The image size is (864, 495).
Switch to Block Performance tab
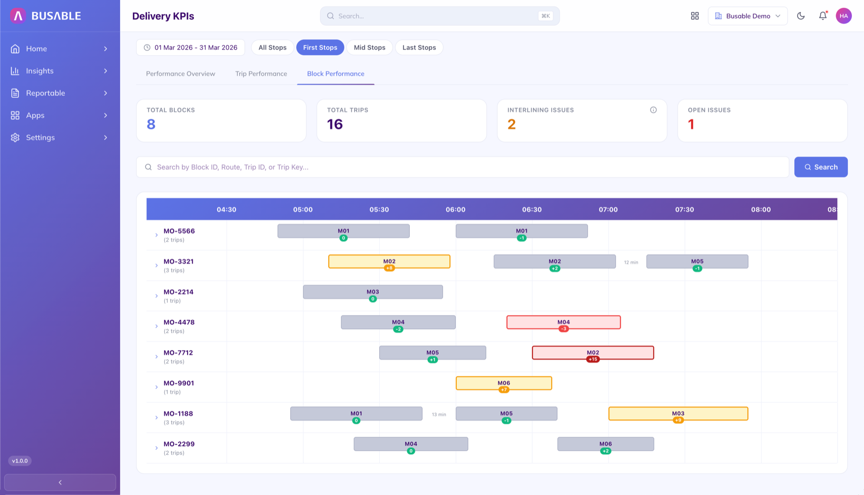[x=336, y=74]
